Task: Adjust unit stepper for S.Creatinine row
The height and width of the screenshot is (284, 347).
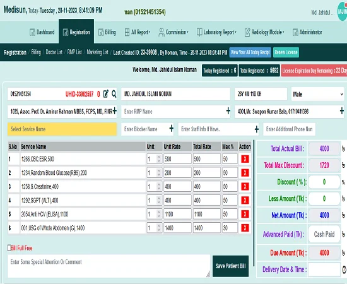Action: (158, 186)
